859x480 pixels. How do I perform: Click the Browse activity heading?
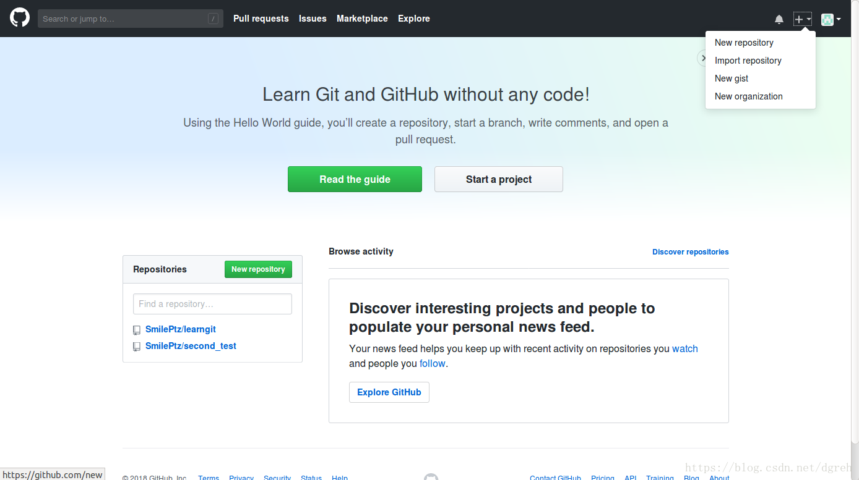(x=361, y=251)
